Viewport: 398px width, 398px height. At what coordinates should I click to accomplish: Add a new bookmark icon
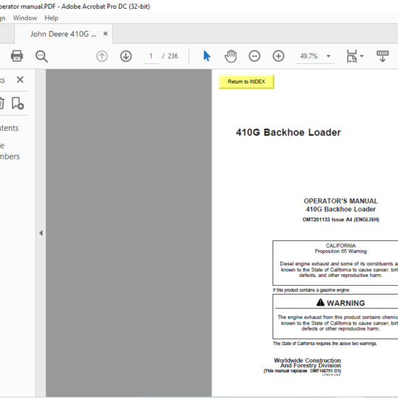[18, 103]
